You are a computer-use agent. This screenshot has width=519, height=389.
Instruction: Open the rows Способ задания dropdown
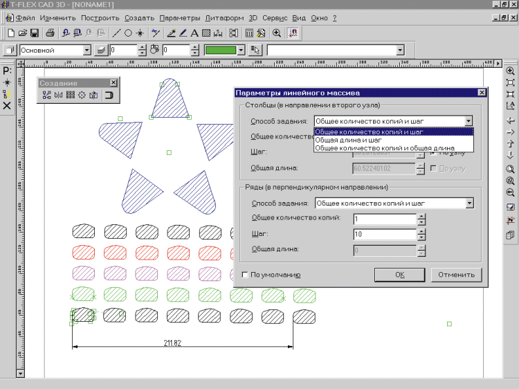(x=470, y=203)
